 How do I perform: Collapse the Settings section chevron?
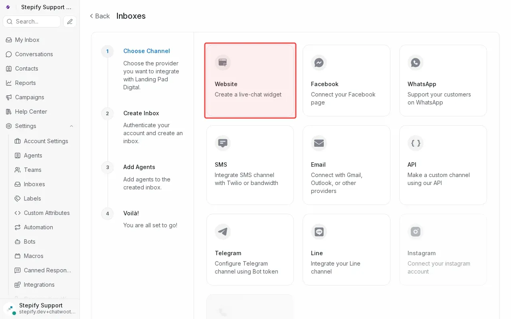[71, 126]
